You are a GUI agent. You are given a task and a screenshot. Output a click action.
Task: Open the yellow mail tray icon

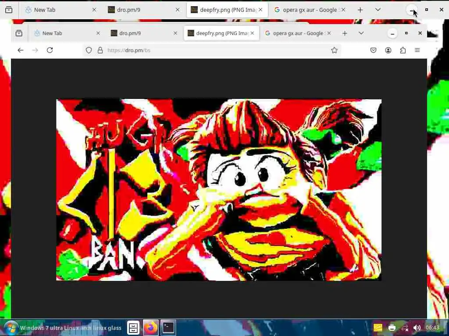pos(378,328)
